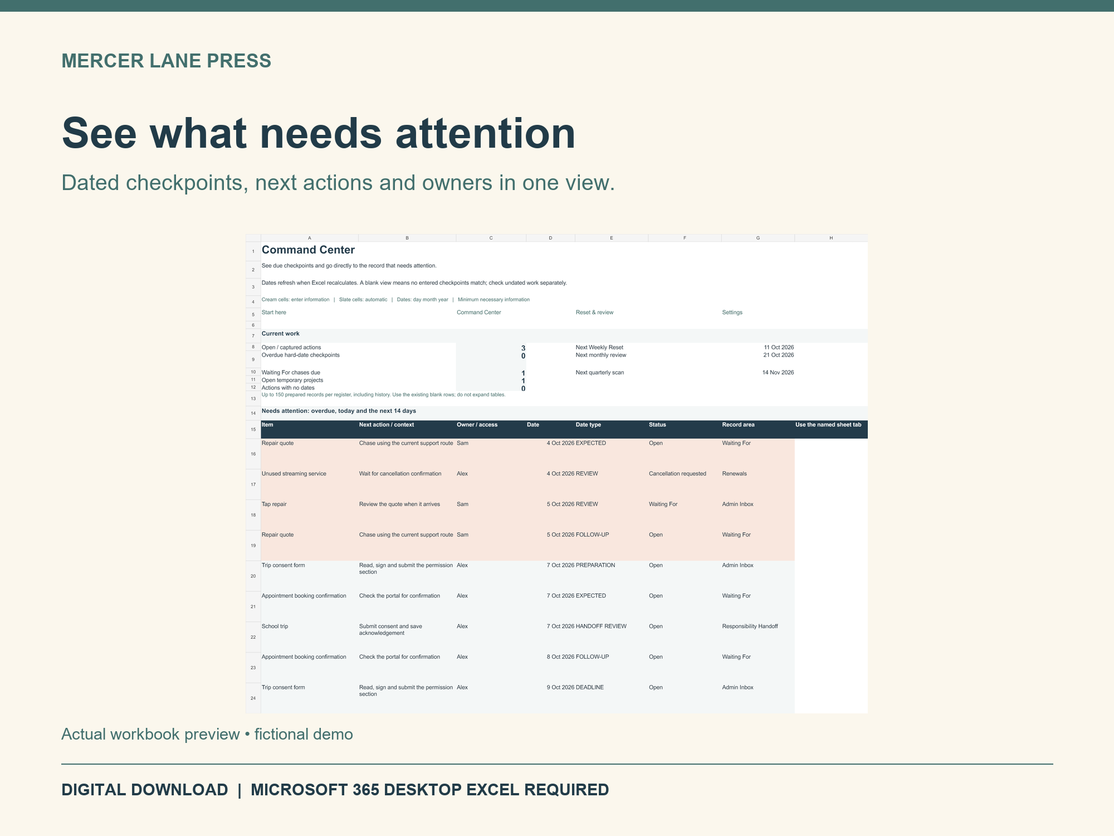Click the 7 Oct 2026 PREPARATION cell

click(581, 565)
